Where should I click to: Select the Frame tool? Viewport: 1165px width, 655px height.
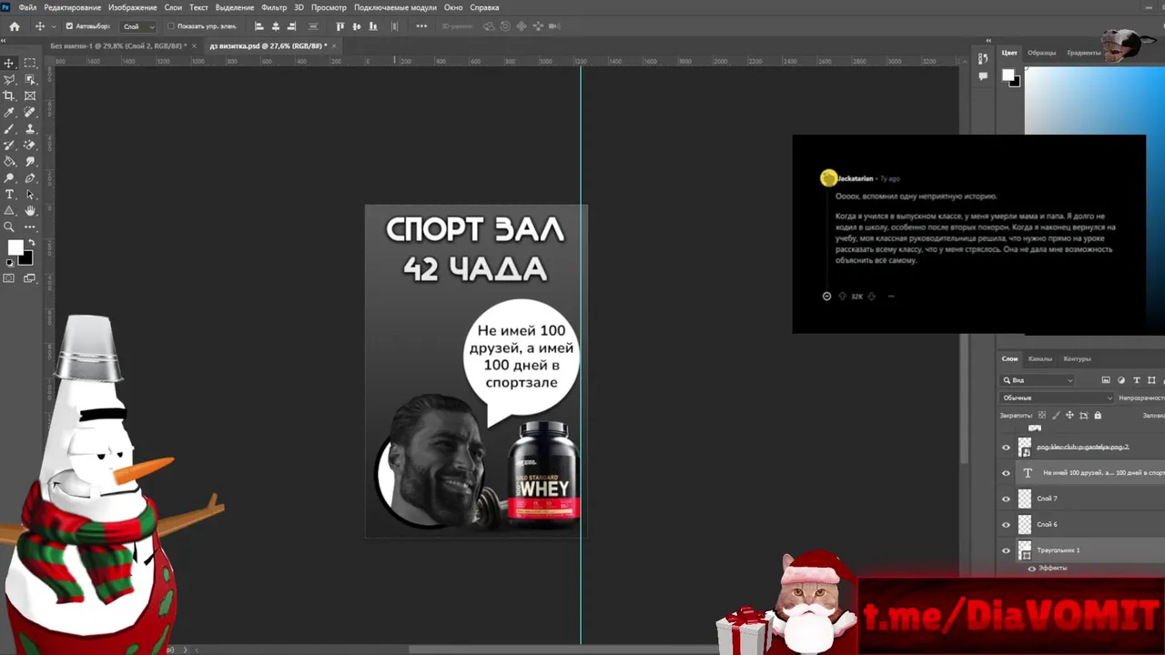click(30, 96)
